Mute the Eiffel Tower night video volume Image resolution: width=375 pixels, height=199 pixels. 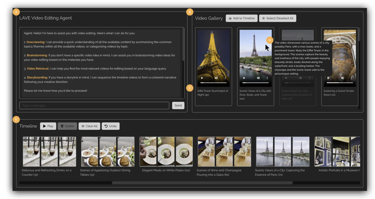216,78
